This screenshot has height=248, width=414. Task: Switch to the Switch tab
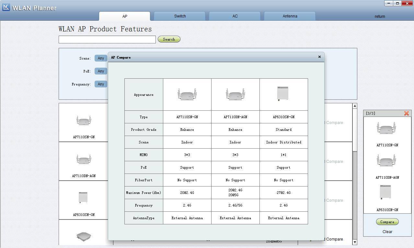[x=179, y=16]
